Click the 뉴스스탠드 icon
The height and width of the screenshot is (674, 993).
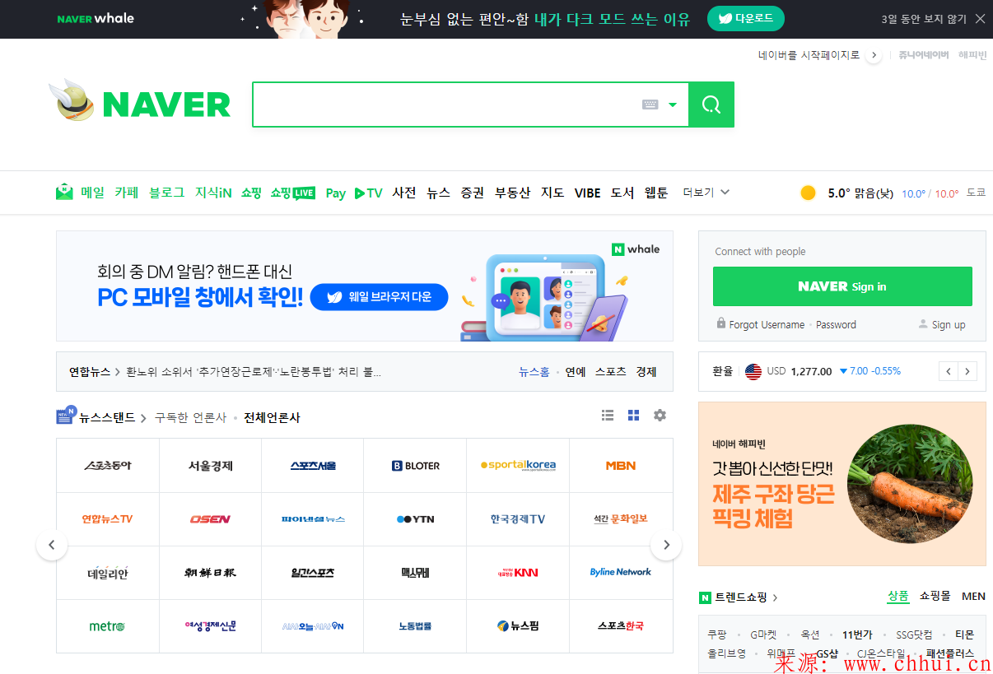[x=66, y=416]
